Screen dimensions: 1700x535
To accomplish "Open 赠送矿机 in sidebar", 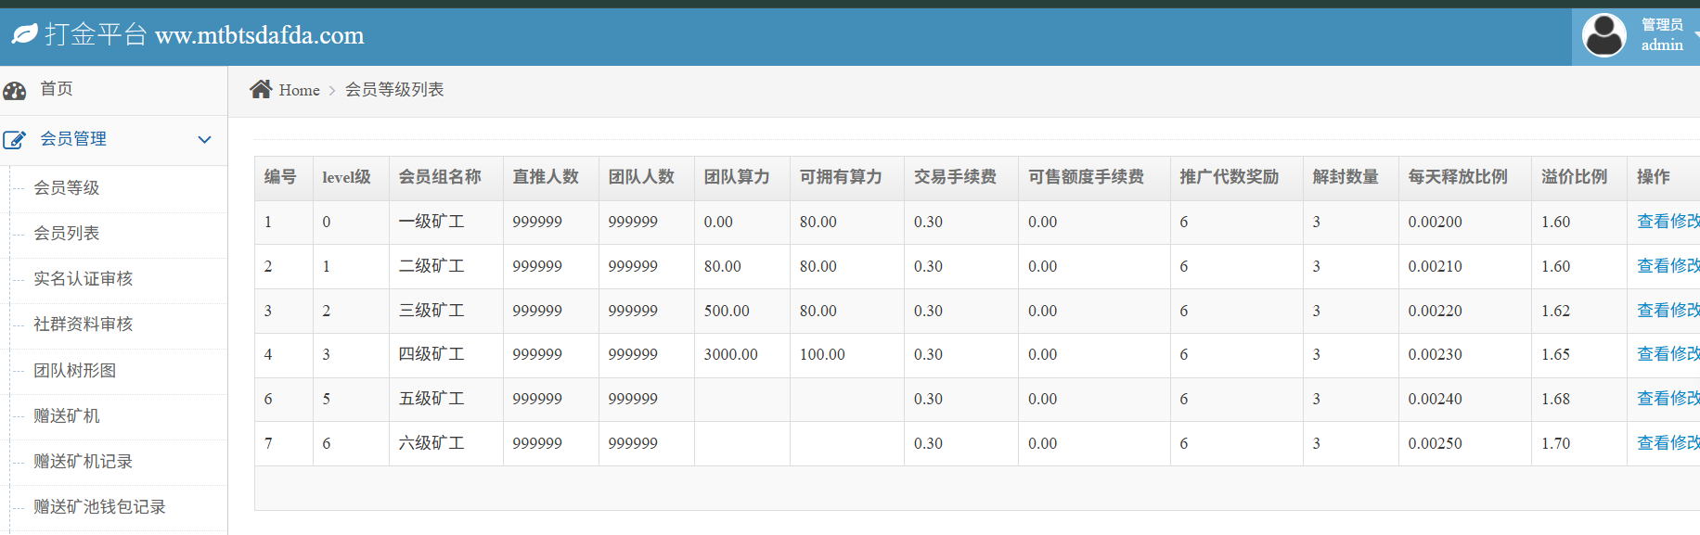I will [x=67, y=416].
